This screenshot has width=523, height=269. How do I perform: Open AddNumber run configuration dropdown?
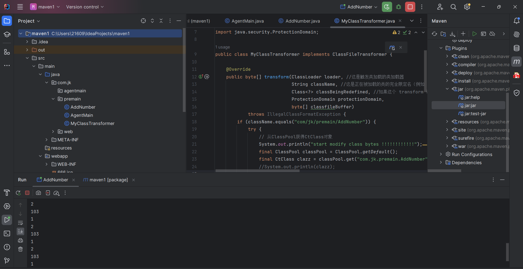click(359, 7)
